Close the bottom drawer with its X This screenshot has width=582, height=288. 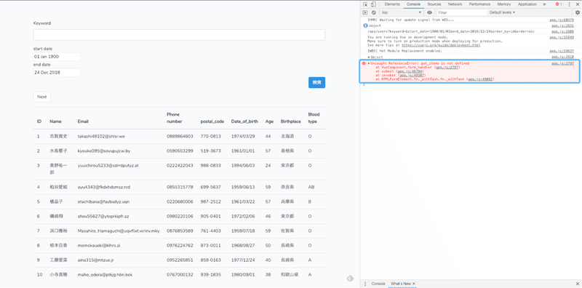point(577,284)
